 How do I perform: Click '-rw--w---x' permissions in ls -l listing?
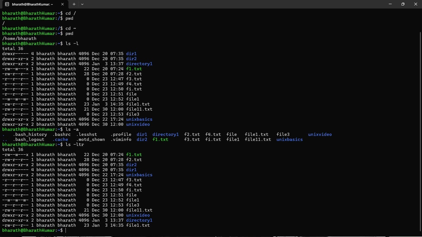click(15, 69)
